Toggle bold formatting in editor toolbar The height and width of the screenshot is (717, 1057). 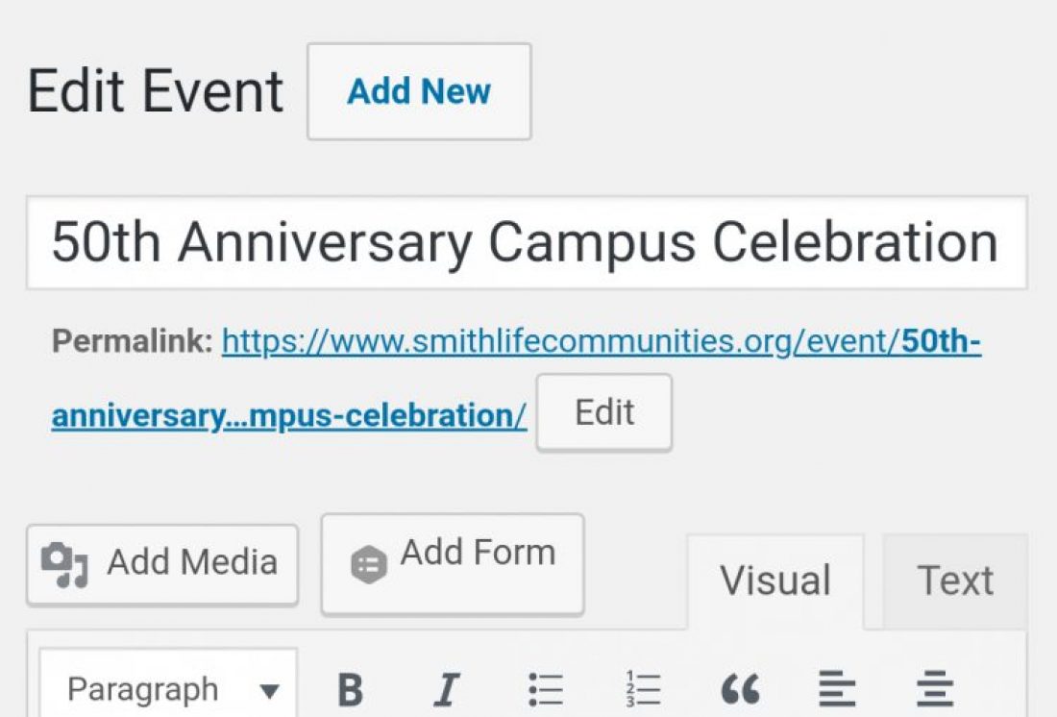(351, 689)
